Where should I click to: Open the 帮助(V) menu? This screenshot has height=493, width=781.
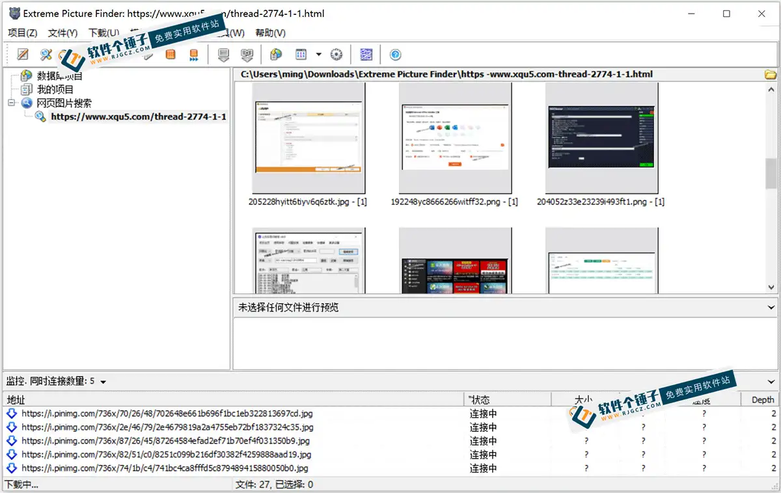[271, 33]
